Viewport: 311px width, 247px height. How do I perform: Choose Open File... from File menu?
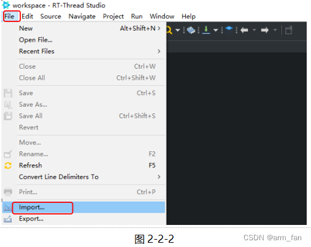[83, 40]
